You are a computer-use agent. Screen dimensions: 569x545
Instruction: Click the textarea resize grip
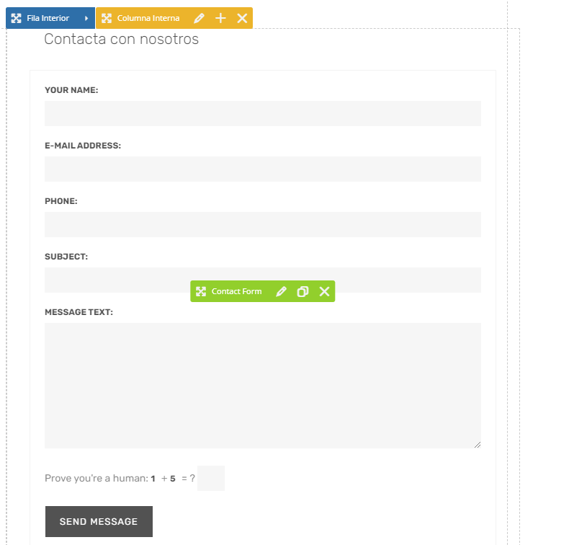point(478,445)
